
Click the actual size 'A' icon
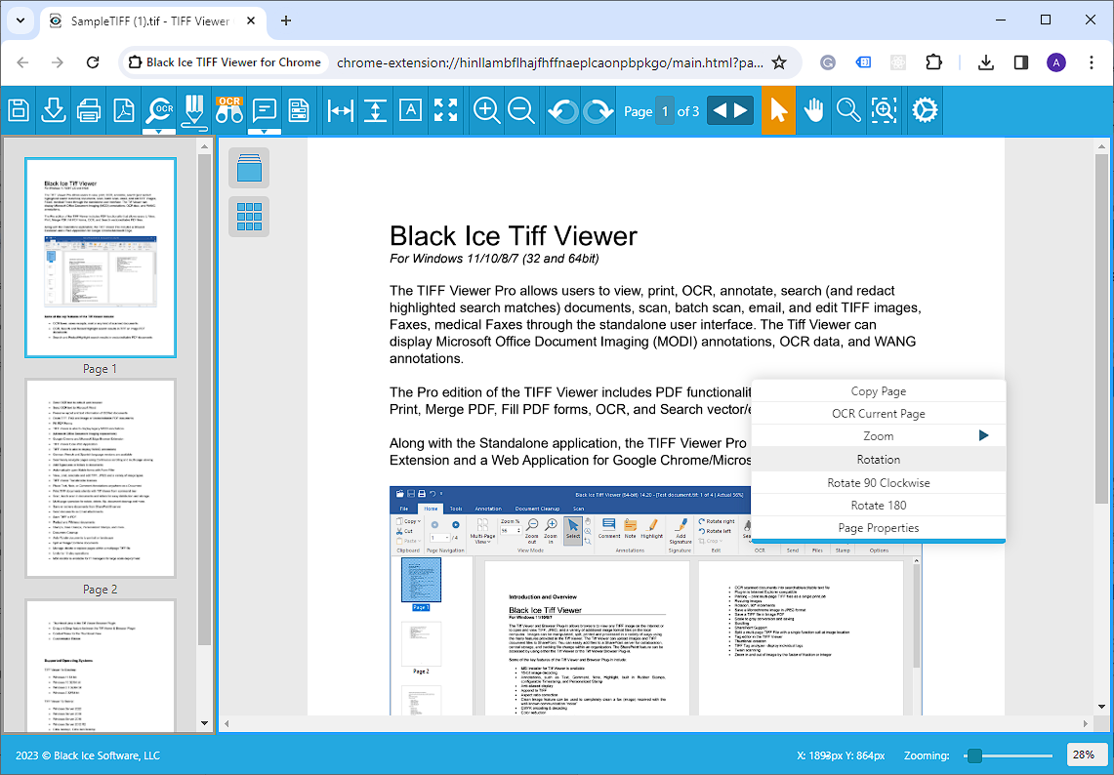click(411, 110)
